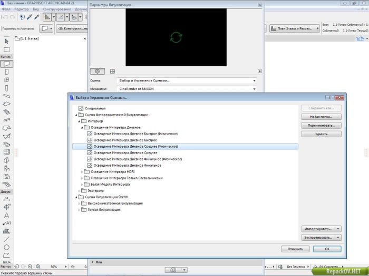Open the Механизм CineRender engine dropdown

click(187, 89)
